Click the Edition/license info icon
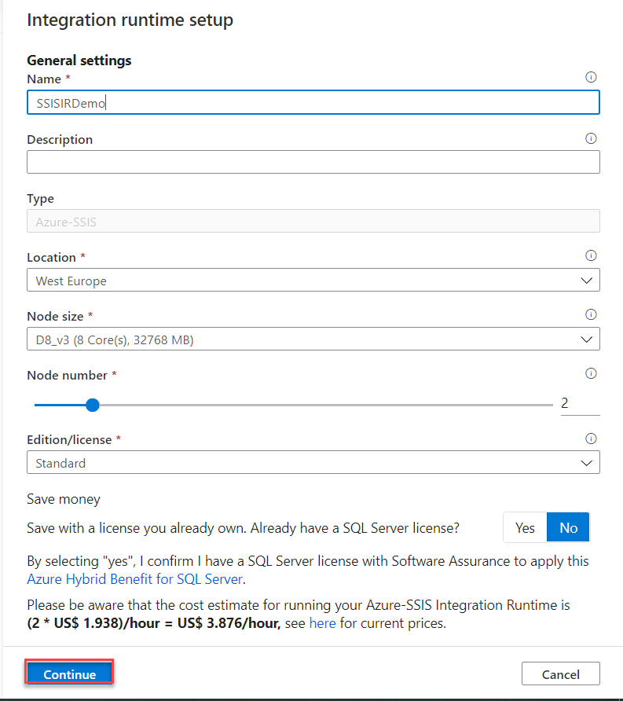623x701 pixels. 591,439
